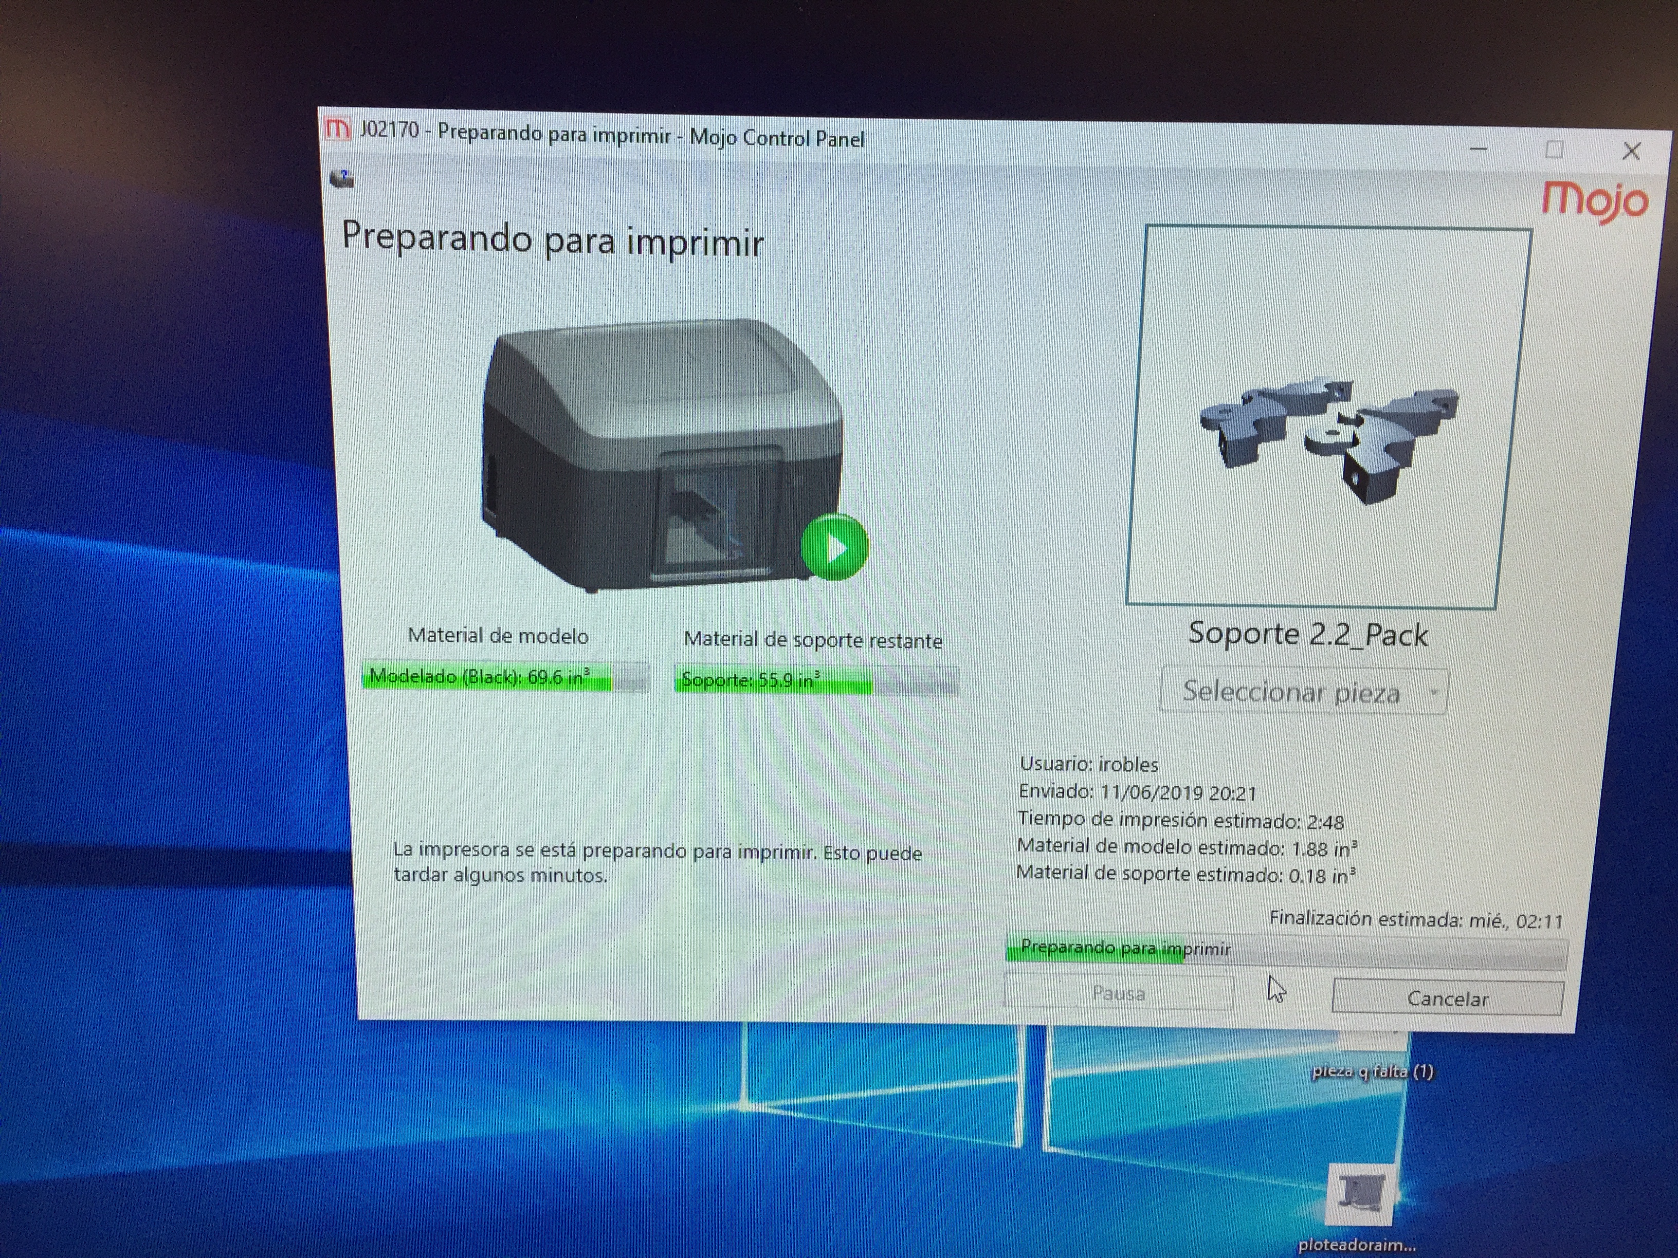
Task: Click 'Finalización estimada: mié., 02:11' text
Action: point(1416,920)
